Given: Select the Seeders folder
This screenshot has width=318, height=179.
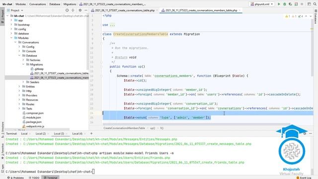Looking at the screenshot, I should click(34, 82).
